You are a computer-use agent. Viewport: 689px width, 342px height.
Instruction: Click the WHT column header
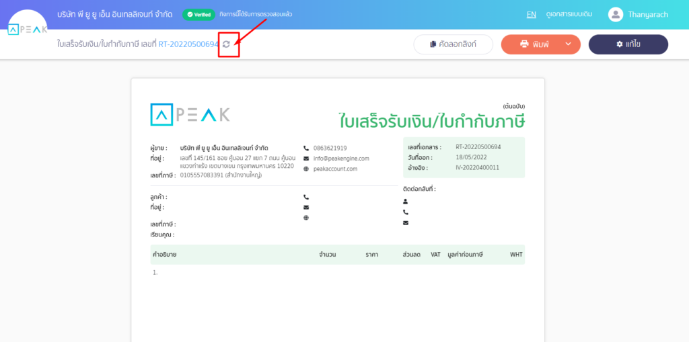click(516, 254)
